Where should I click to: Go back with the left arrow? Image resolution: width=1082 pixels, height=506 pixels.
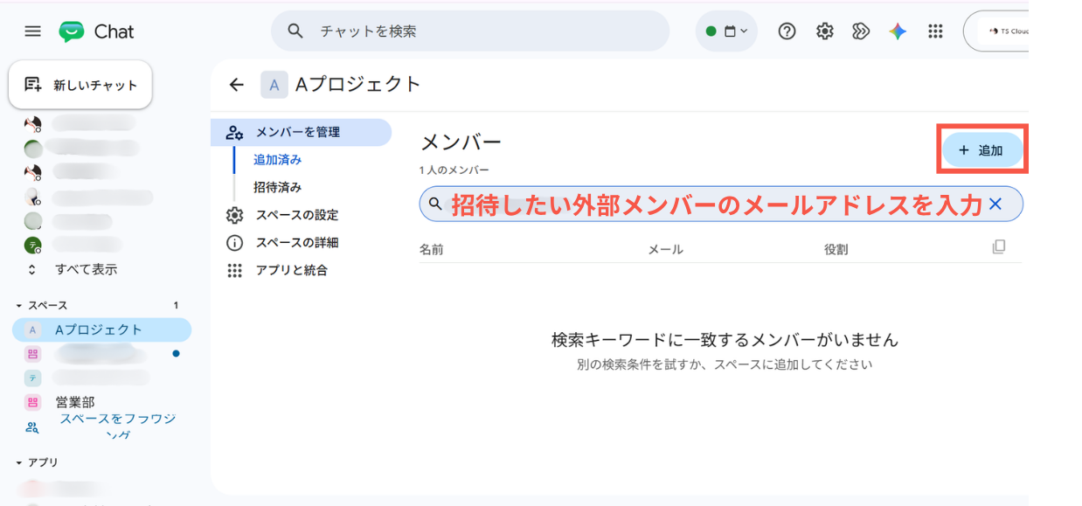236,85
